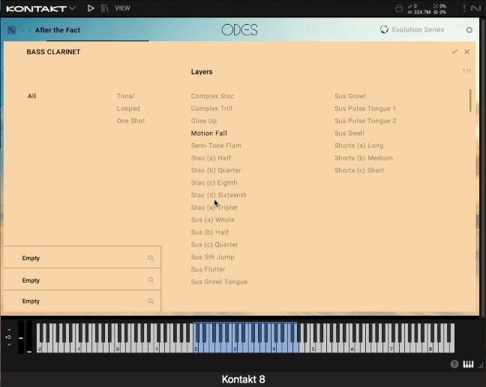Go to next preset arrow
This screenshot has width=486, height=387.
pyautogui.click(x=30, y=30)
